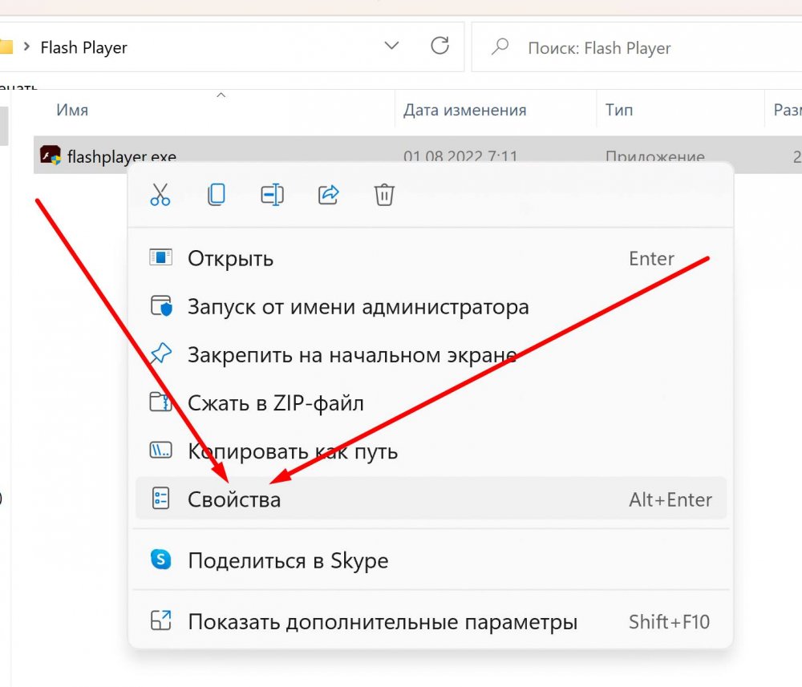802x687 pixels.
Task: Select Закрепить на начальном экране
Action: pos(431,354)
